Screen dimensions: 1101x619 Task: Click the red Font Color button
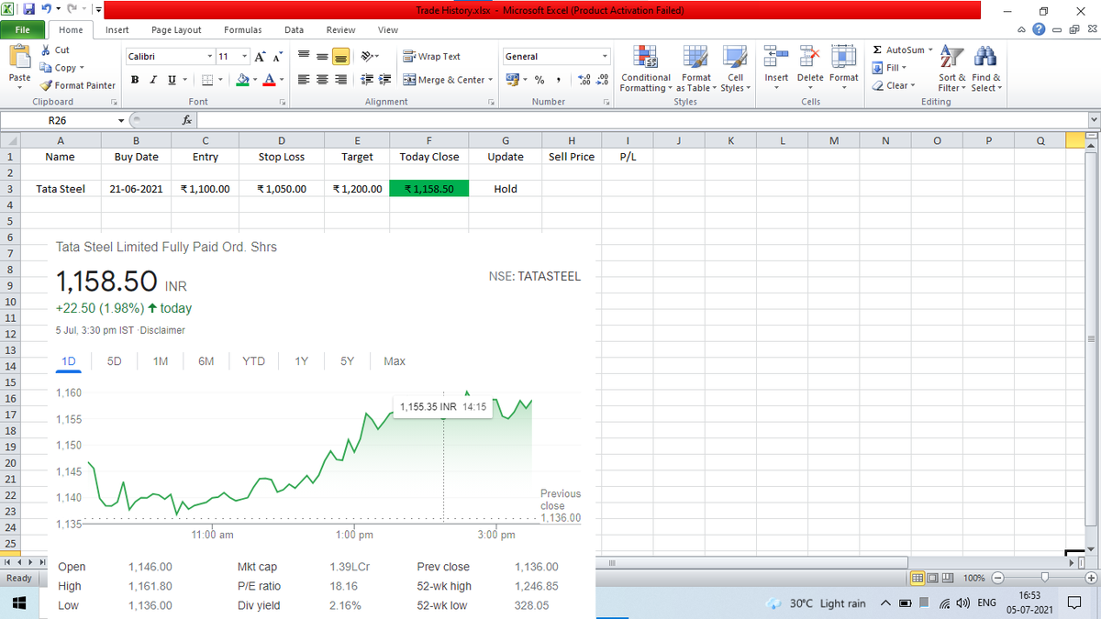click(x=268, y=80)
